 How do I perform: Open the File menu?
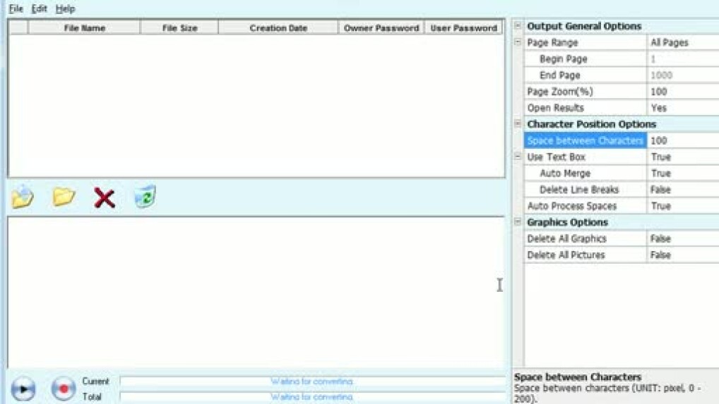pyautogui.click(x=16, y=9)
